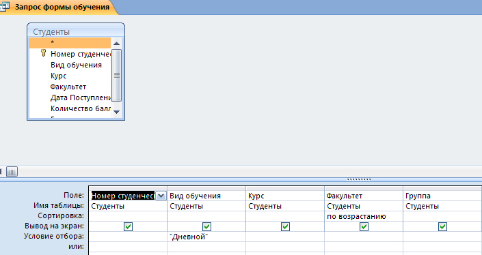Uncheck the show checkbox for 'Факультет'
Screen dimensions: 482x255
pyautogui.click(x=364, y=226)
